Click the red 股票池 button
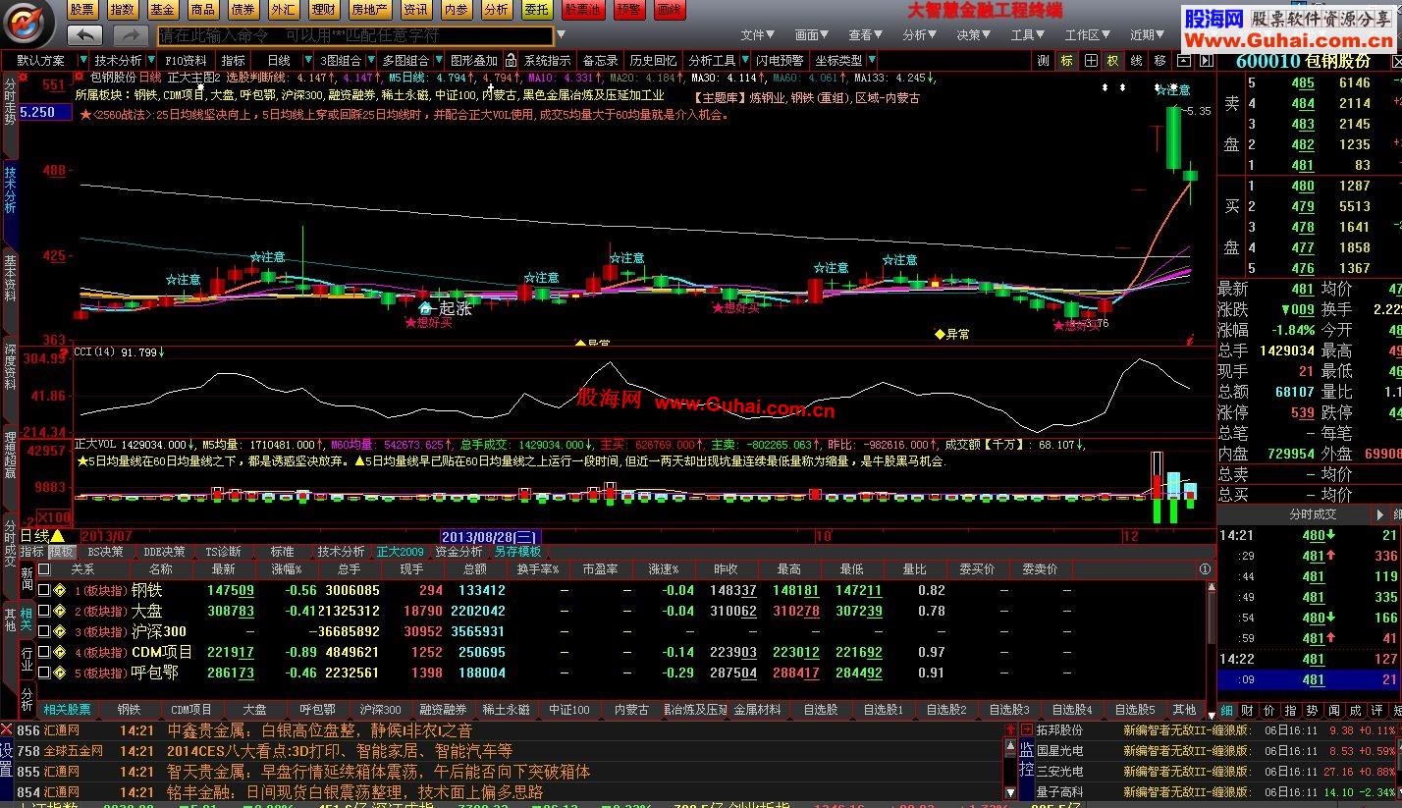 coord(582,10)
